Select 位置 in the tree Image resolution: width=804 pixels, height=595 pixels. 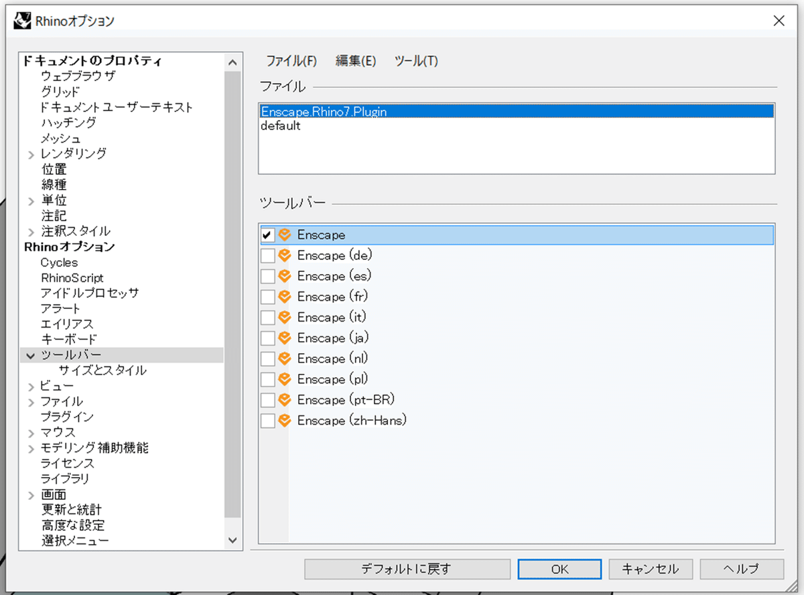click(x=54, y=170)
